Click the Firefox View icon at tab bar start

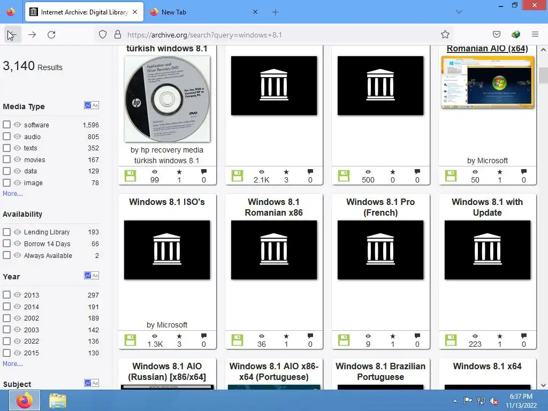(x=11, y=12)
